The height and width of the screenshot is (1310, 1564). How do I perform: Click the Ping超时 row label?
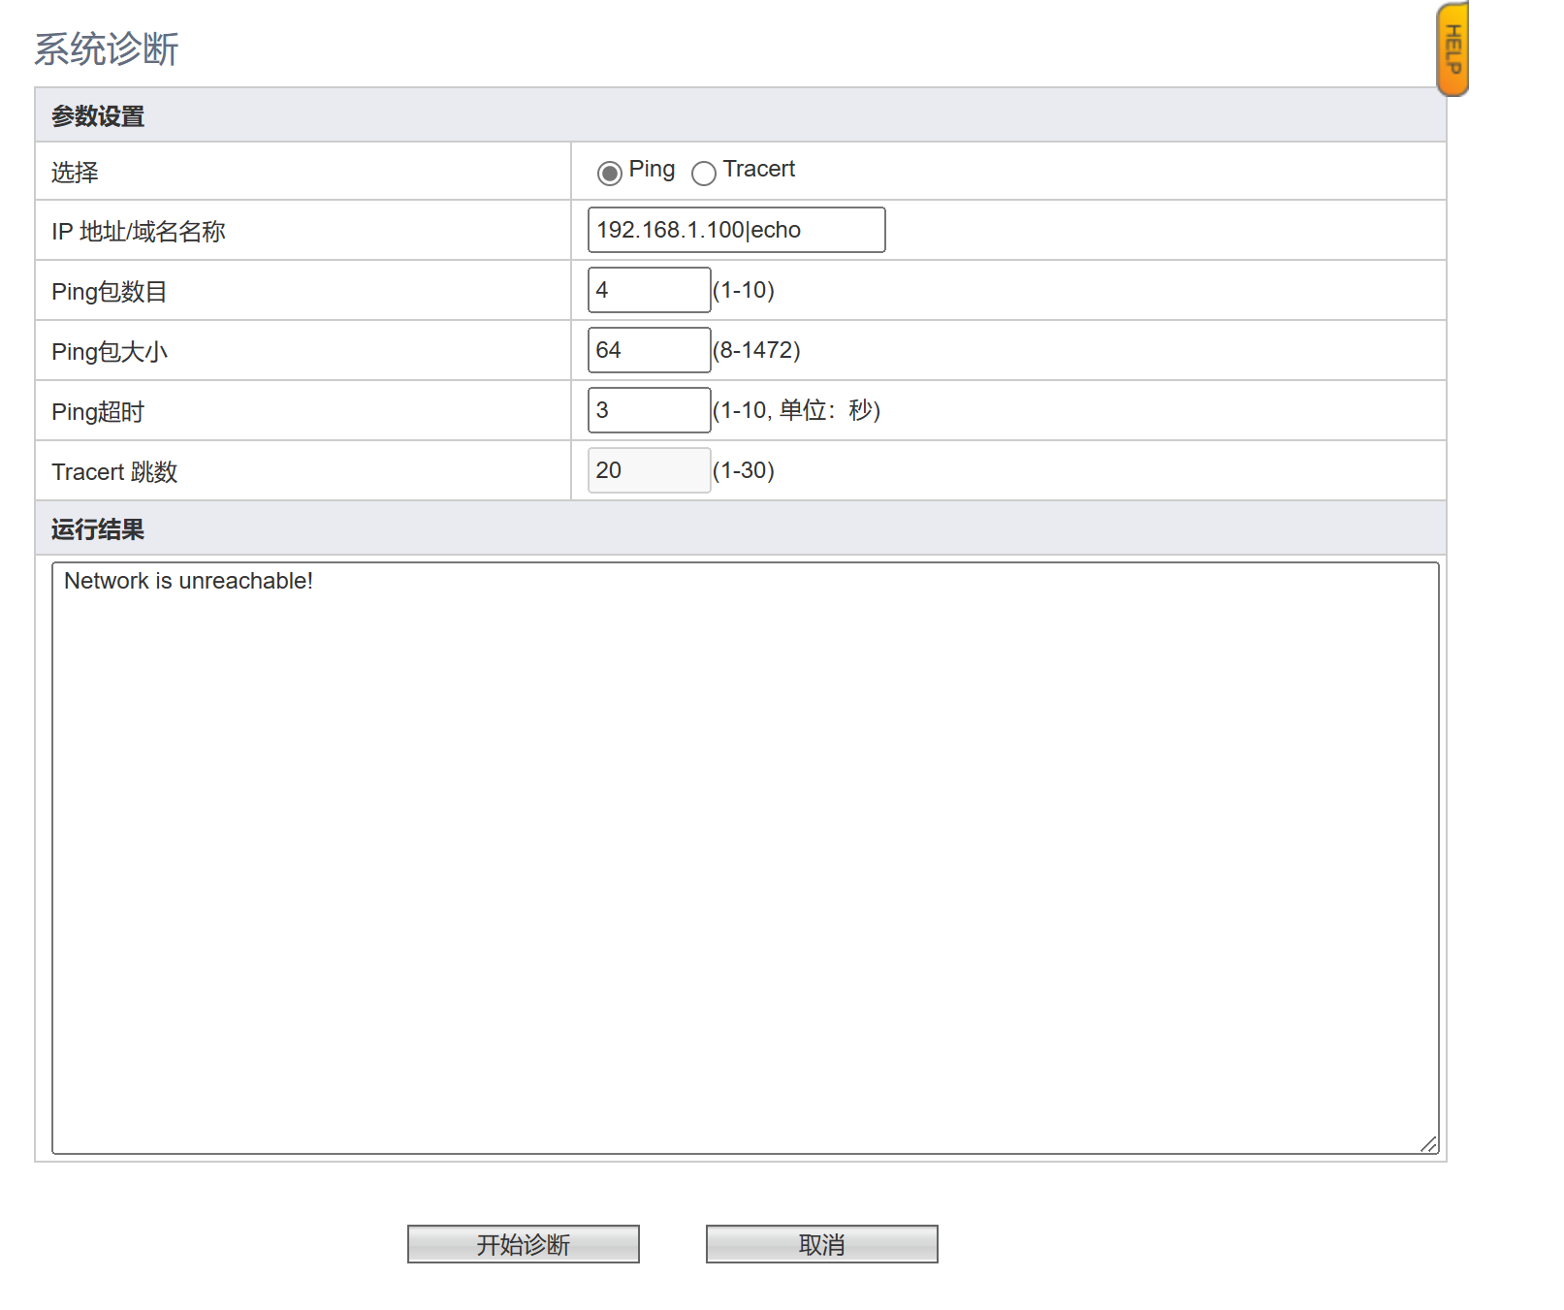[98, 412]
